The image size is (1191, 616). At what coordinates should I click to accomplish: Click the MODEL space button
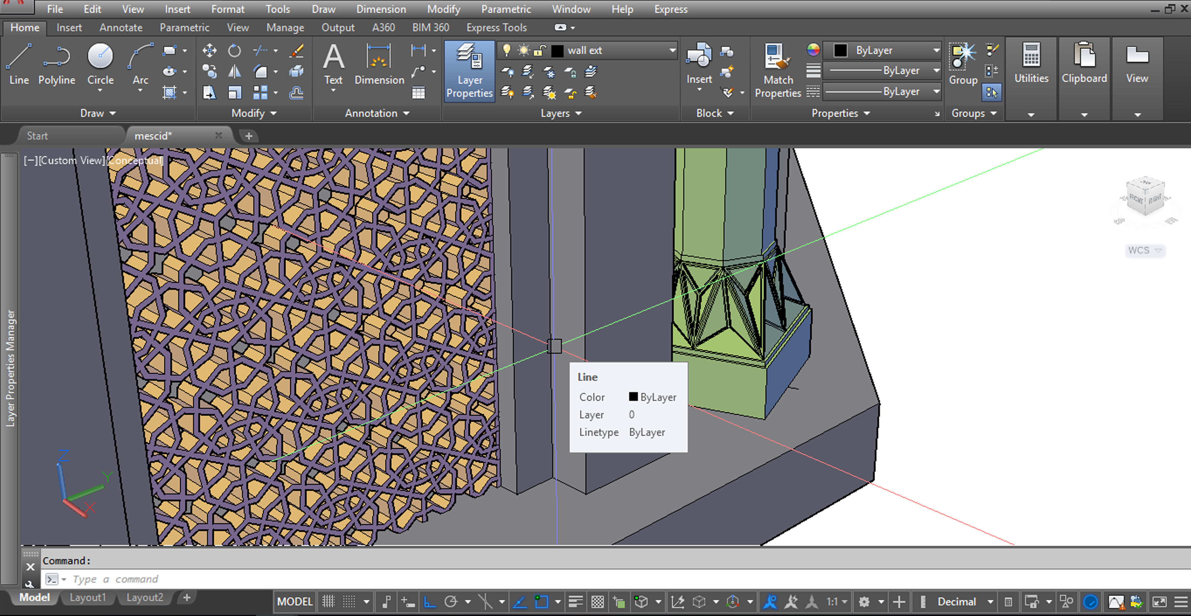click(295, 602)
